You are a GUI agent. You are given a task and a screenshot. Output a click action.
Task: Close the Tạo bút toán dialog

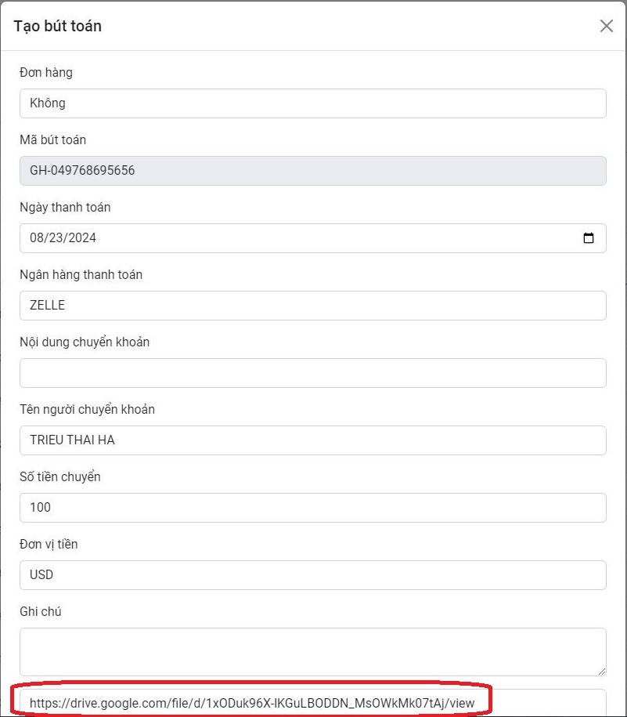(x=607, y=26)
